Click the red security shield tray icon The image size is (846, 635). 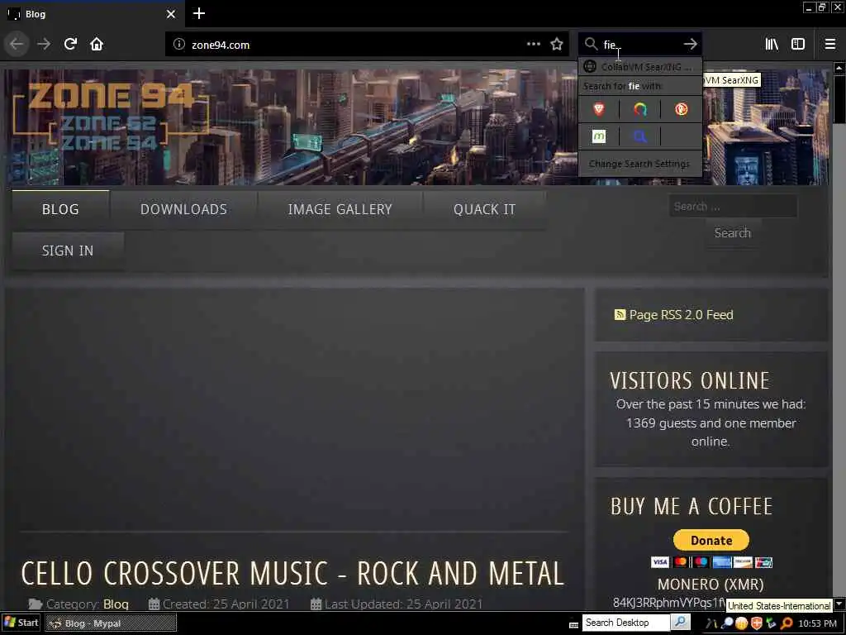coord(757,623)
